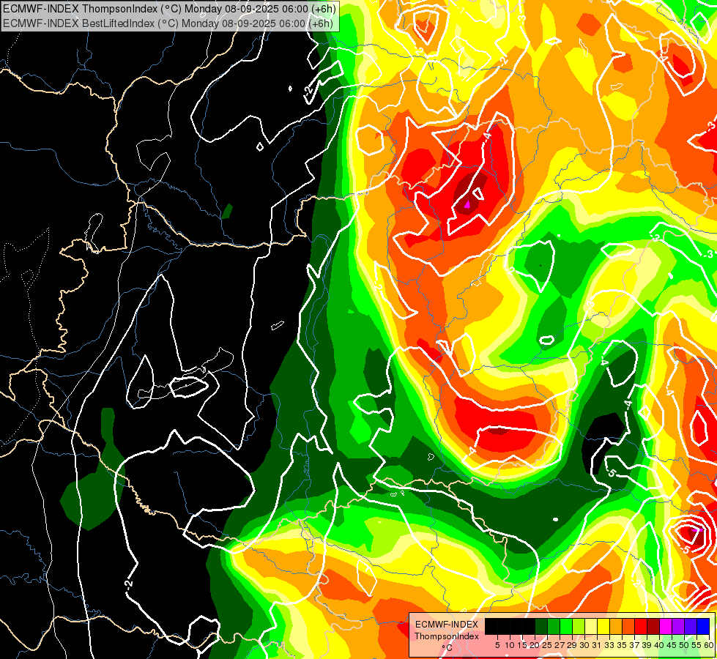Select the dark green 20–25 legend swatch
The image size is (717, 659).
pyautogui.click(x=541, y=626)
